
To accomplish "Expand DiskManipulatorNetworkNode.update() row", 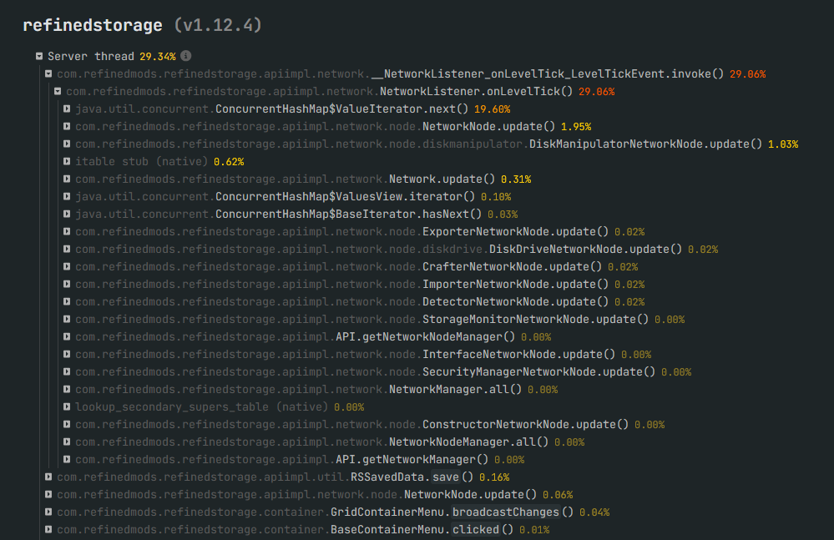I will click(67, 144).
